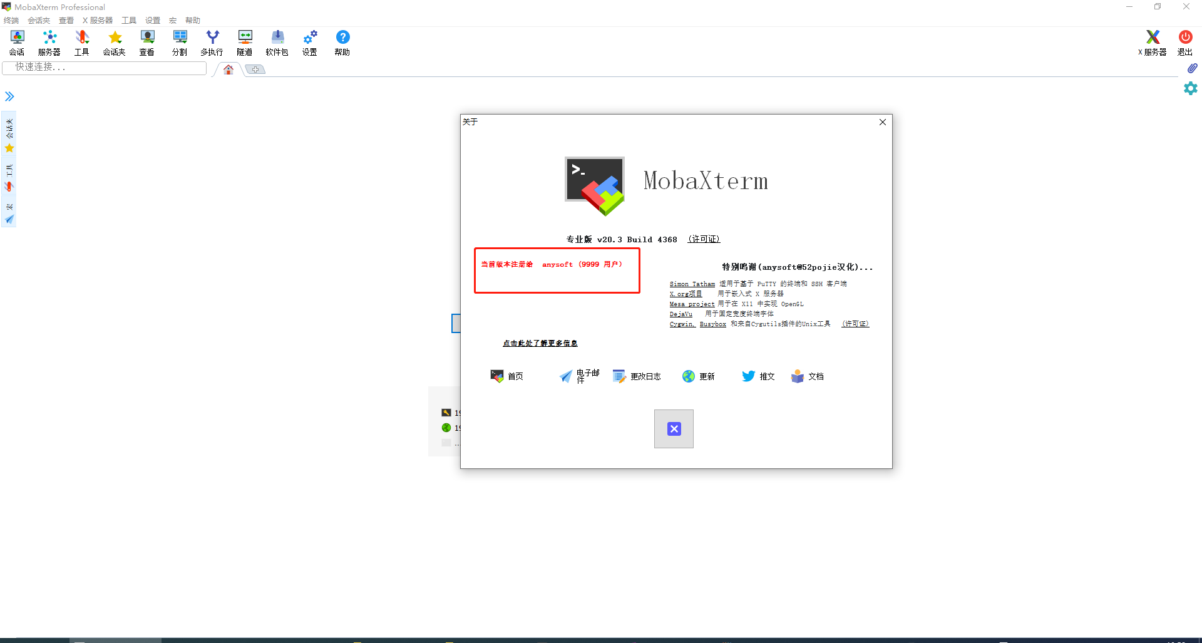Open the 隧道 (Tunneling) toolbar icon
Screen dimensions: 1202x643
245,43
